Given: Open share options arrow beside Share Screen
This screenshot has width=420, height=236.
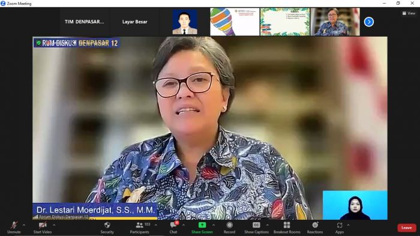Looking at the screenshot, I should [x=214, y=225].
